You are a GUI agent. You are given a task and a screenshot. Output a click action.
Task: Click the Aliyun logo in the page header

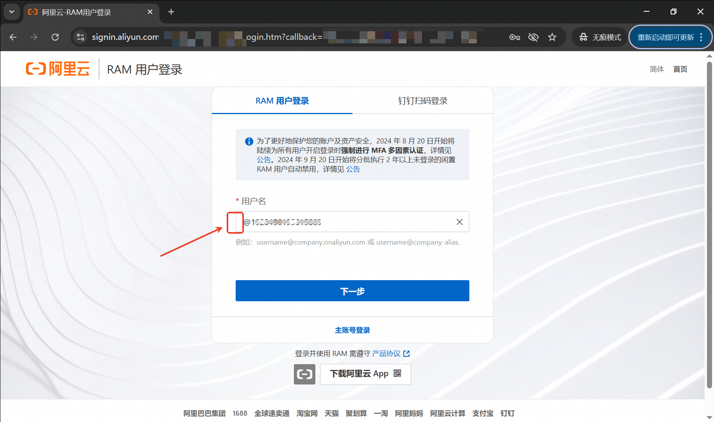(58, 69)
